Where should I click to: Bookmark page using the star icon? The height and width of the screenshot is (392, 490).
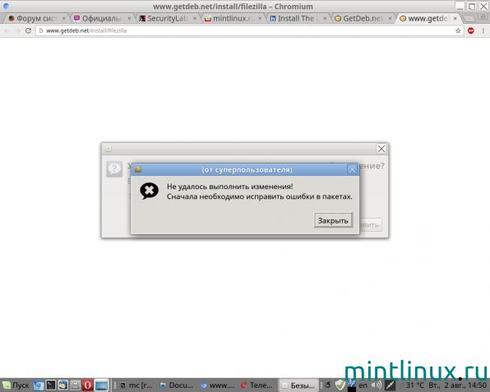click(458, 30)
